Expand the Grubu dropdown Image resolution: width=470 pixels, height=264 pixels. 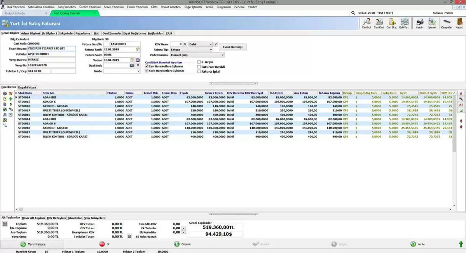pyautogui.click(x=123, y=72)
